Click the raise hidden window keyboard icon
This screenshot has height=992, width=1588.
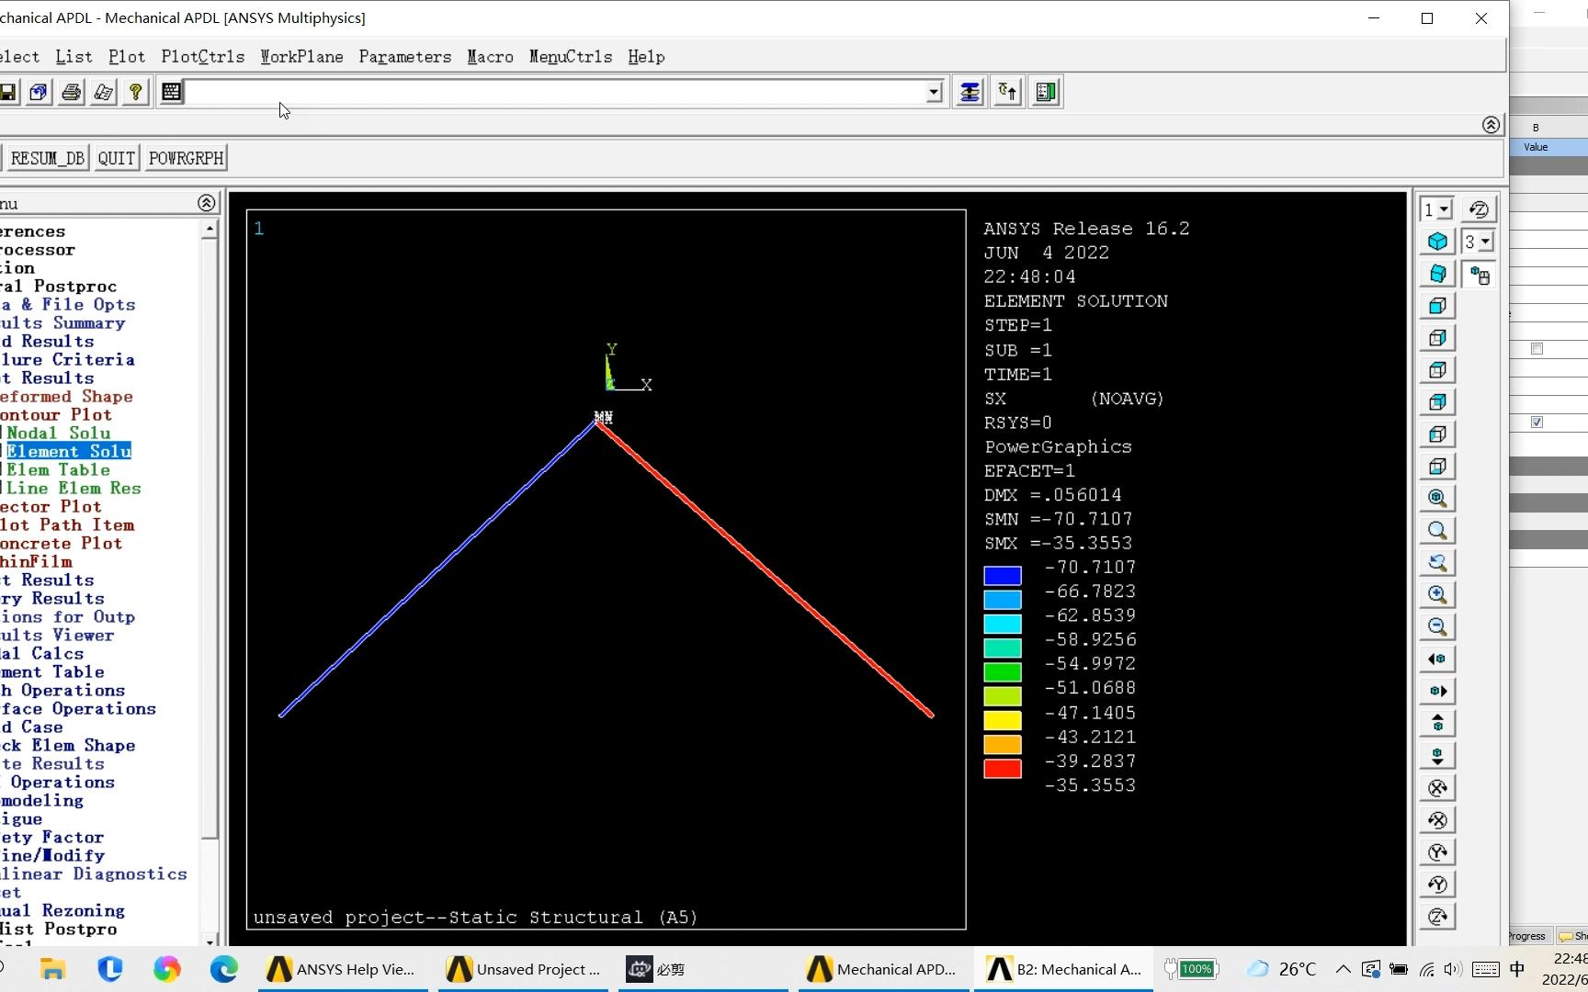[172, 91]
